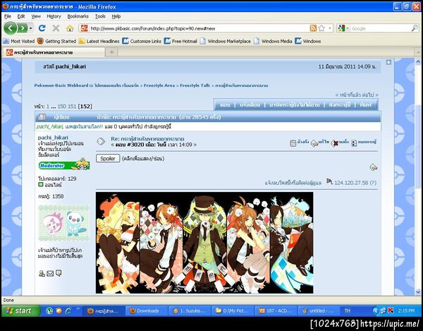Go to page 150 of the topic

(x=61, y=107)
